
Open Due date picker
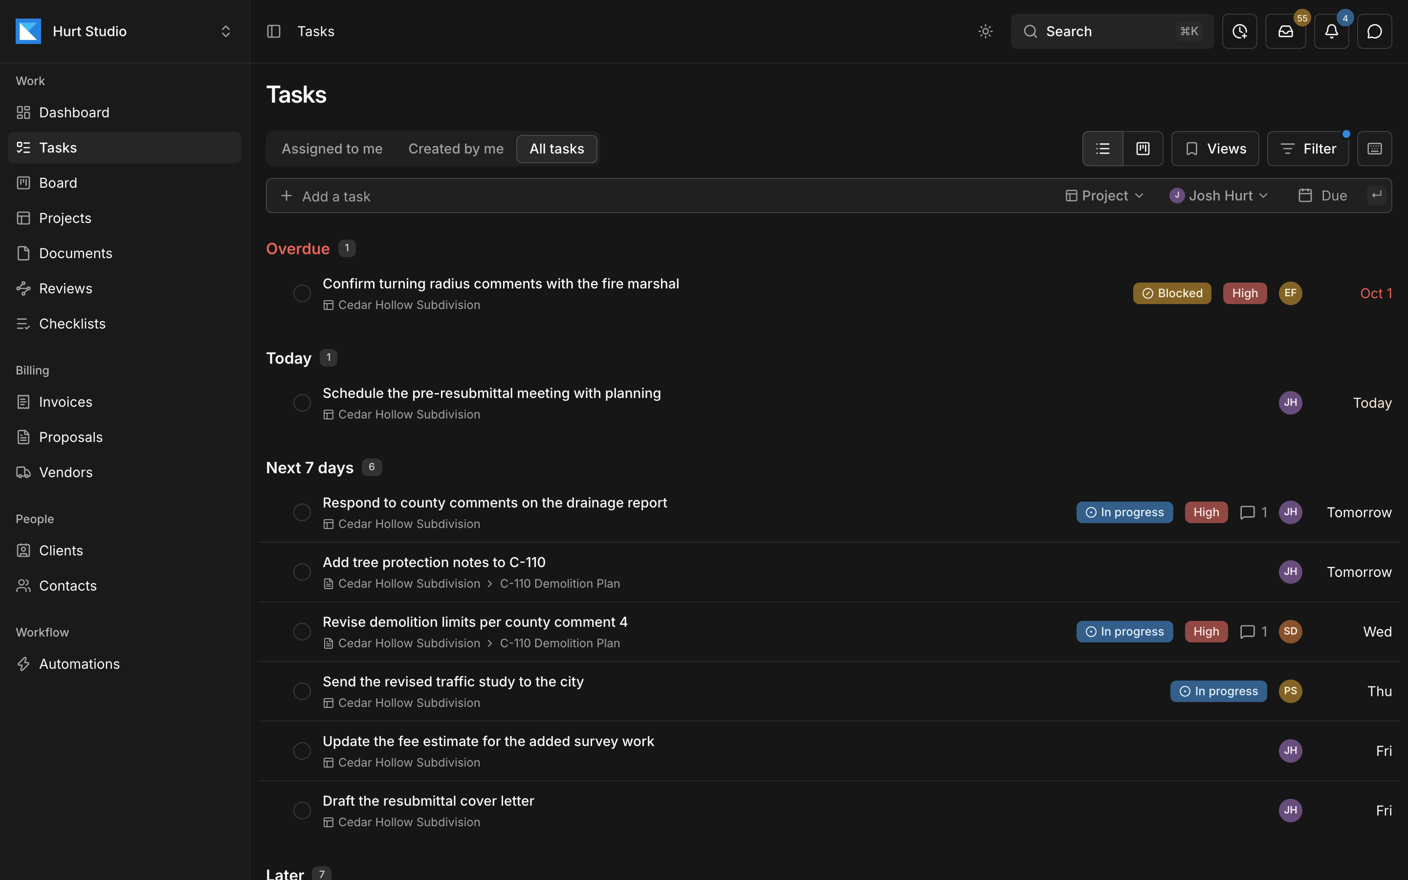(x=1322, y=196)
